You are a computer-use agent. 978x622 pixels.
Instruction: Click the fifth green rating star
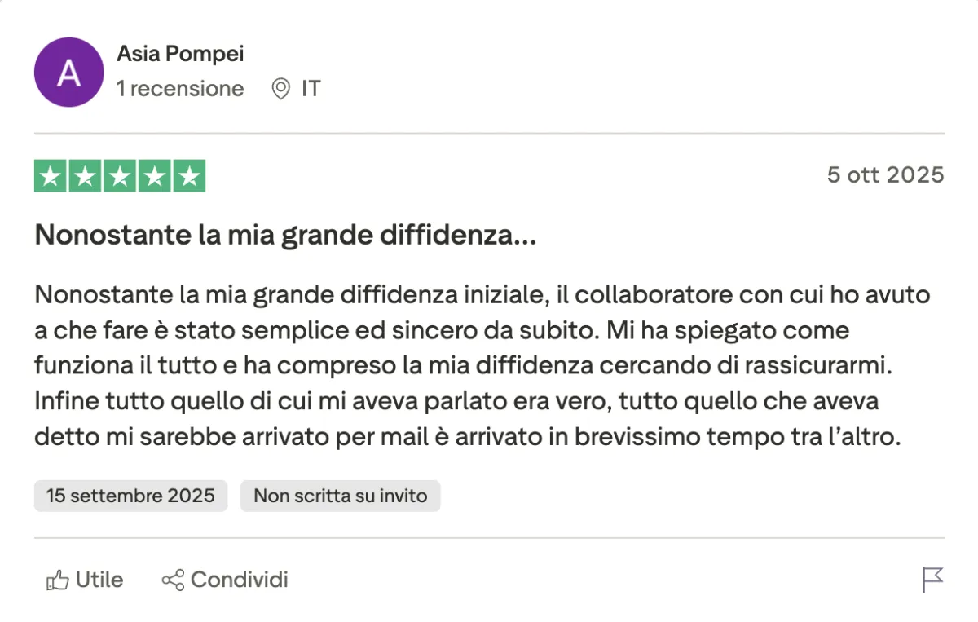pos(188,176)
